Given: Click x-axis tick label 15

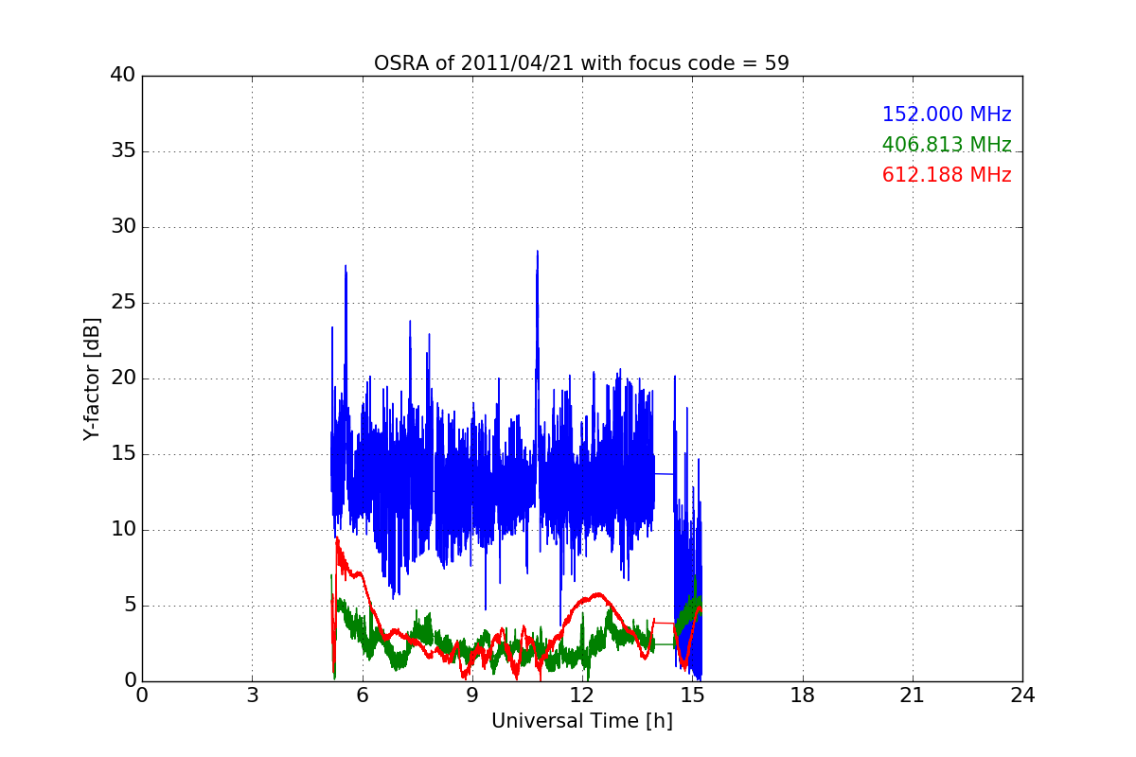Looking at the screenshot, I should pos(692,695).
